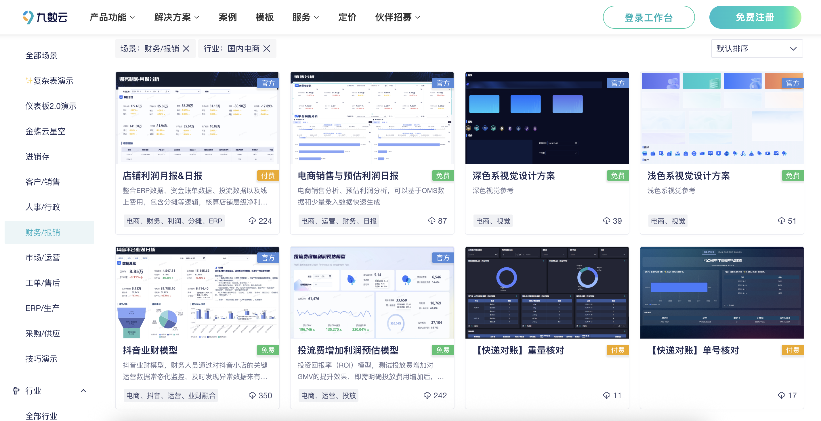Click the 免费 badge on 深色系视觉设计方案

617,175
